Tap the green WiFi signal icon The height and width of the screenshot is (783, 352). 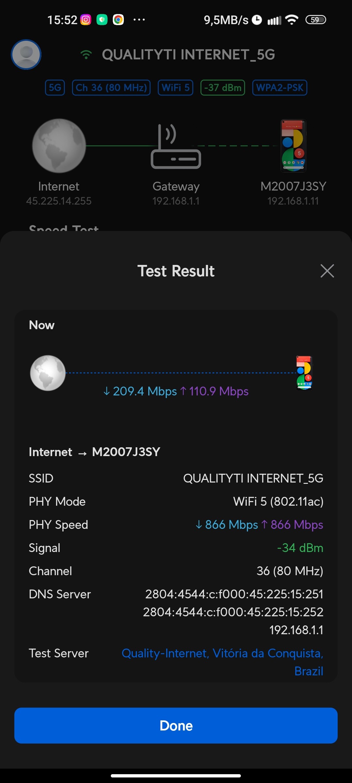[86, 54]
